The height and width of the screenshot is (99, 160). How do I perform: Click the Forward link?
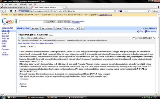tap(33, 43)
